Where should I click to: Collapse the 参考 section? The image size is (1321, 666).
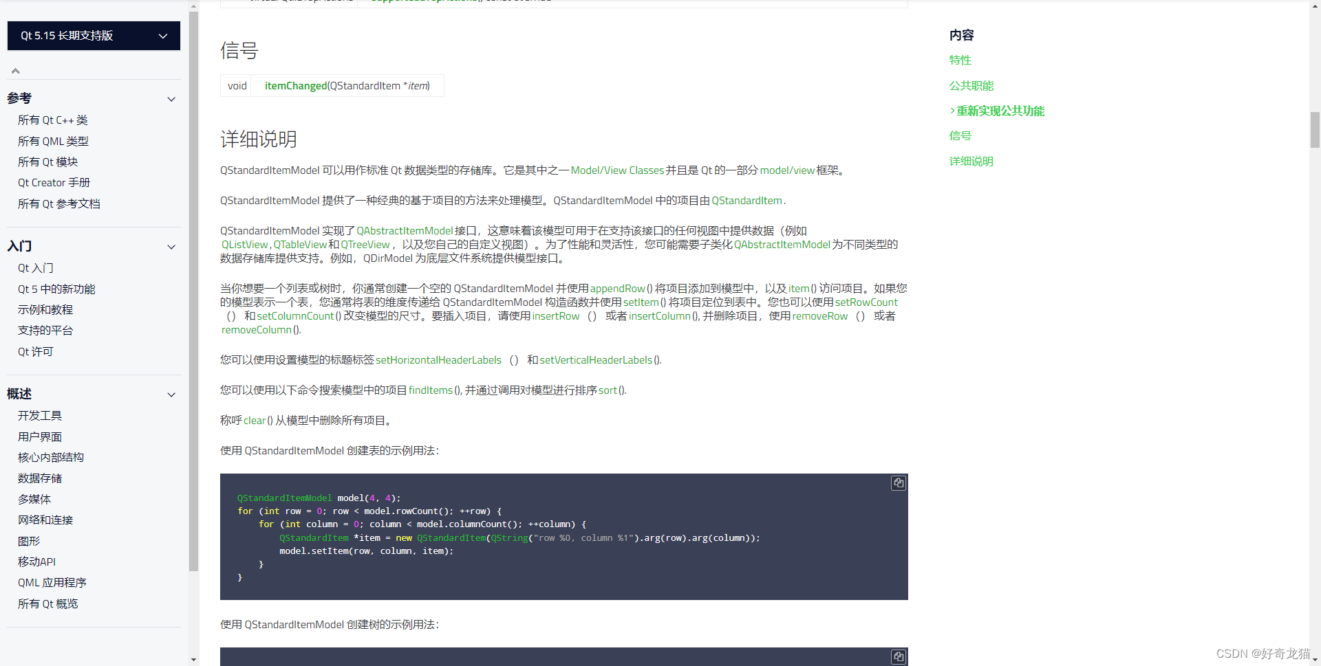pos(171,99)
